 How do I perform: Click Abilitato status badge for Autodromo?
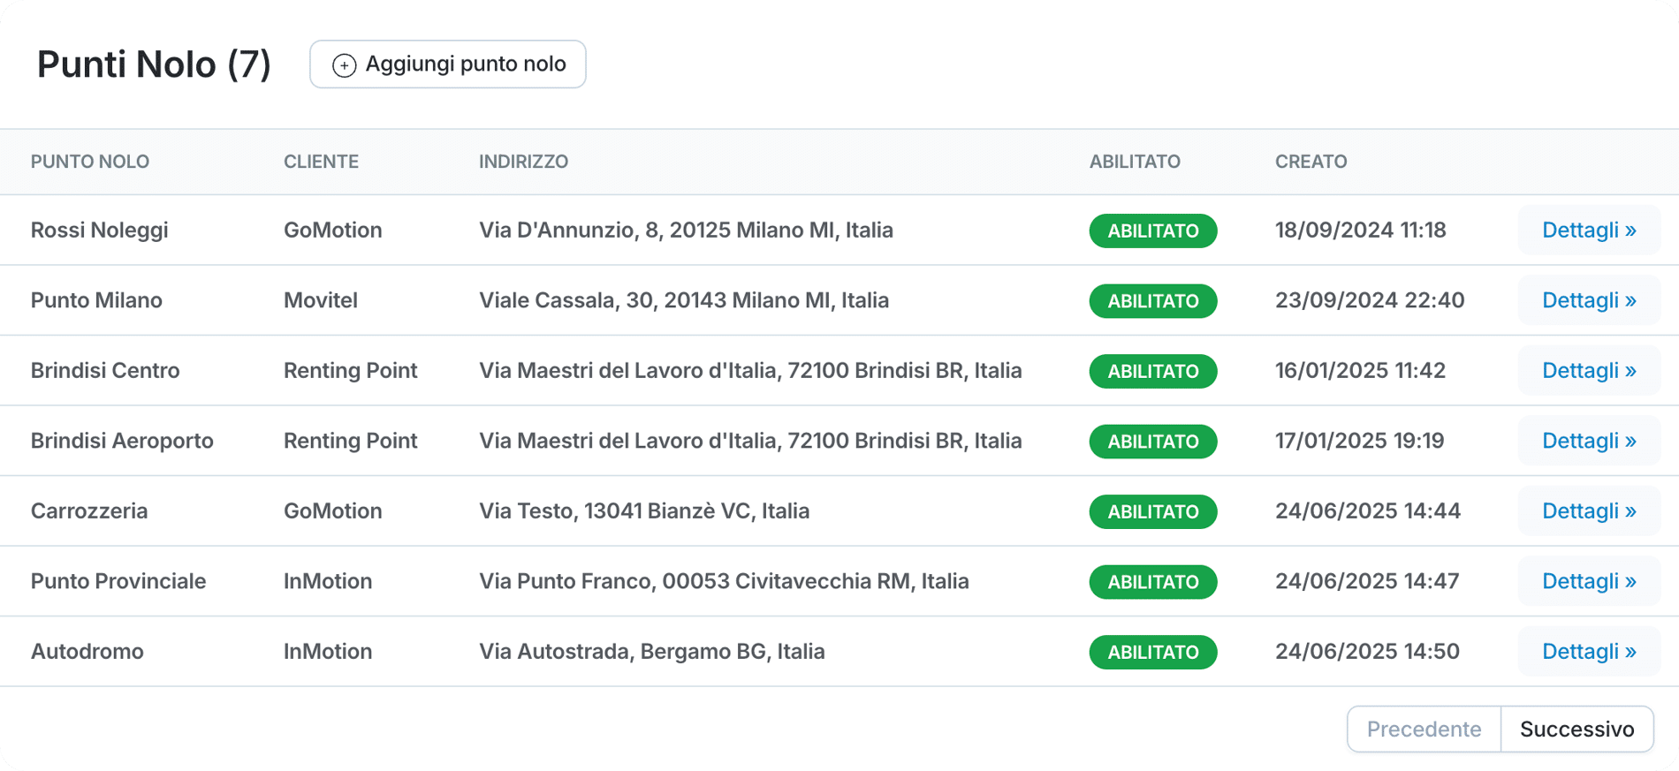(1152, 653)
